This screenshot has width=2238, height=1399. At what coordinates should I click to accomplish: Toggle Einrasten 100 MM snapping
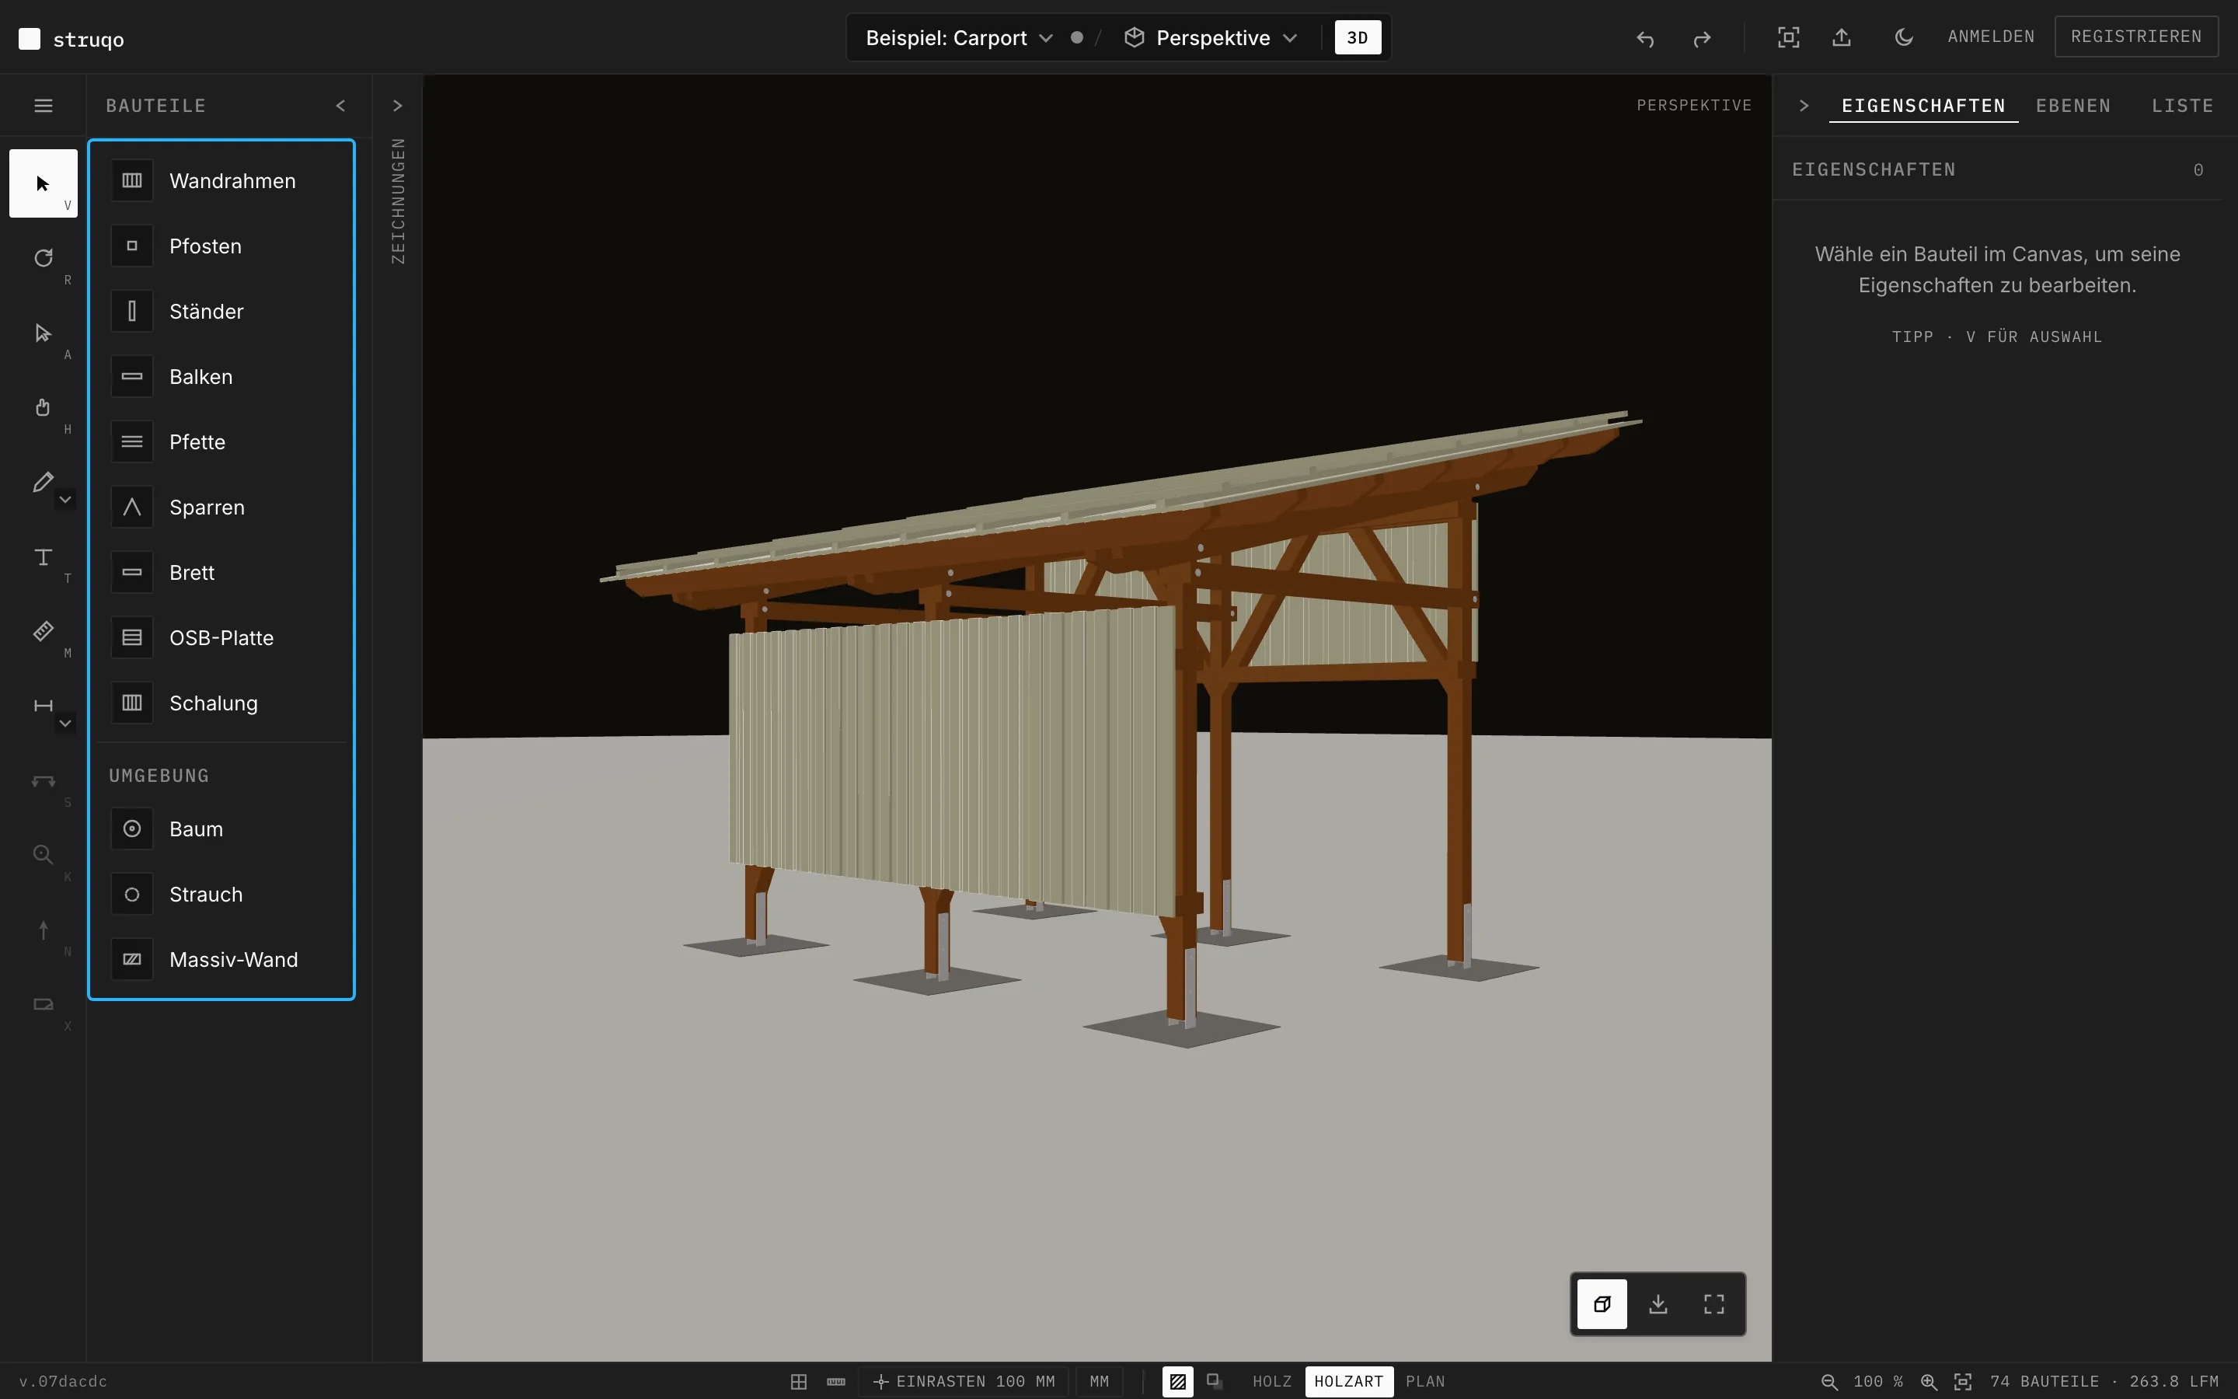coord(964,1381)
